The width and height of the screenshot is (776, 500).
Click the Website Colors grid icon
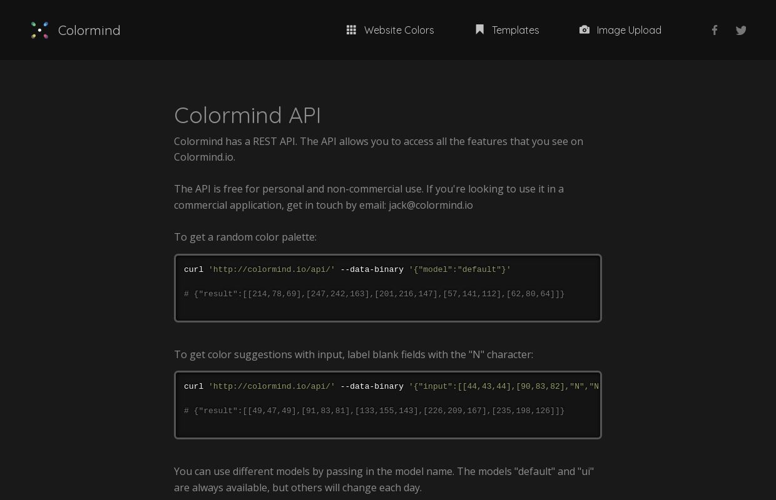tap(351, 30)
